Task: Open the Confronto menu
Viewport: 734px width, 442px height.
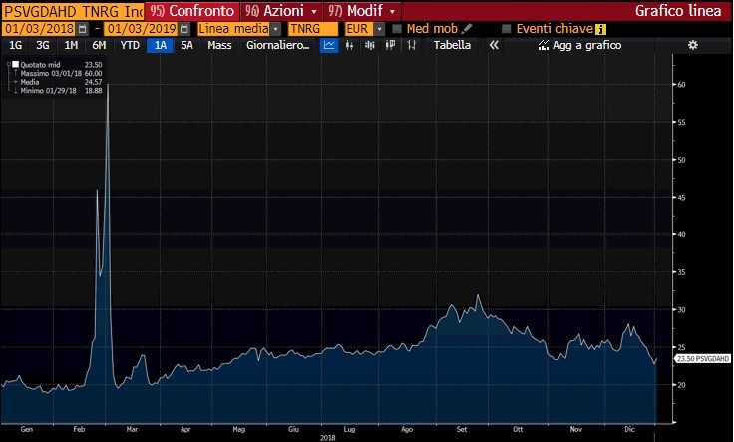Action: click(x=191, y=11)
